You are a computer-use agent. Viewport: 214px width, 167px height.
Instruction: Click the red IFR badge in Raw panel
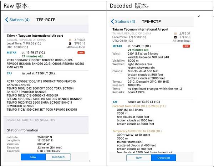tap(81, 53)
